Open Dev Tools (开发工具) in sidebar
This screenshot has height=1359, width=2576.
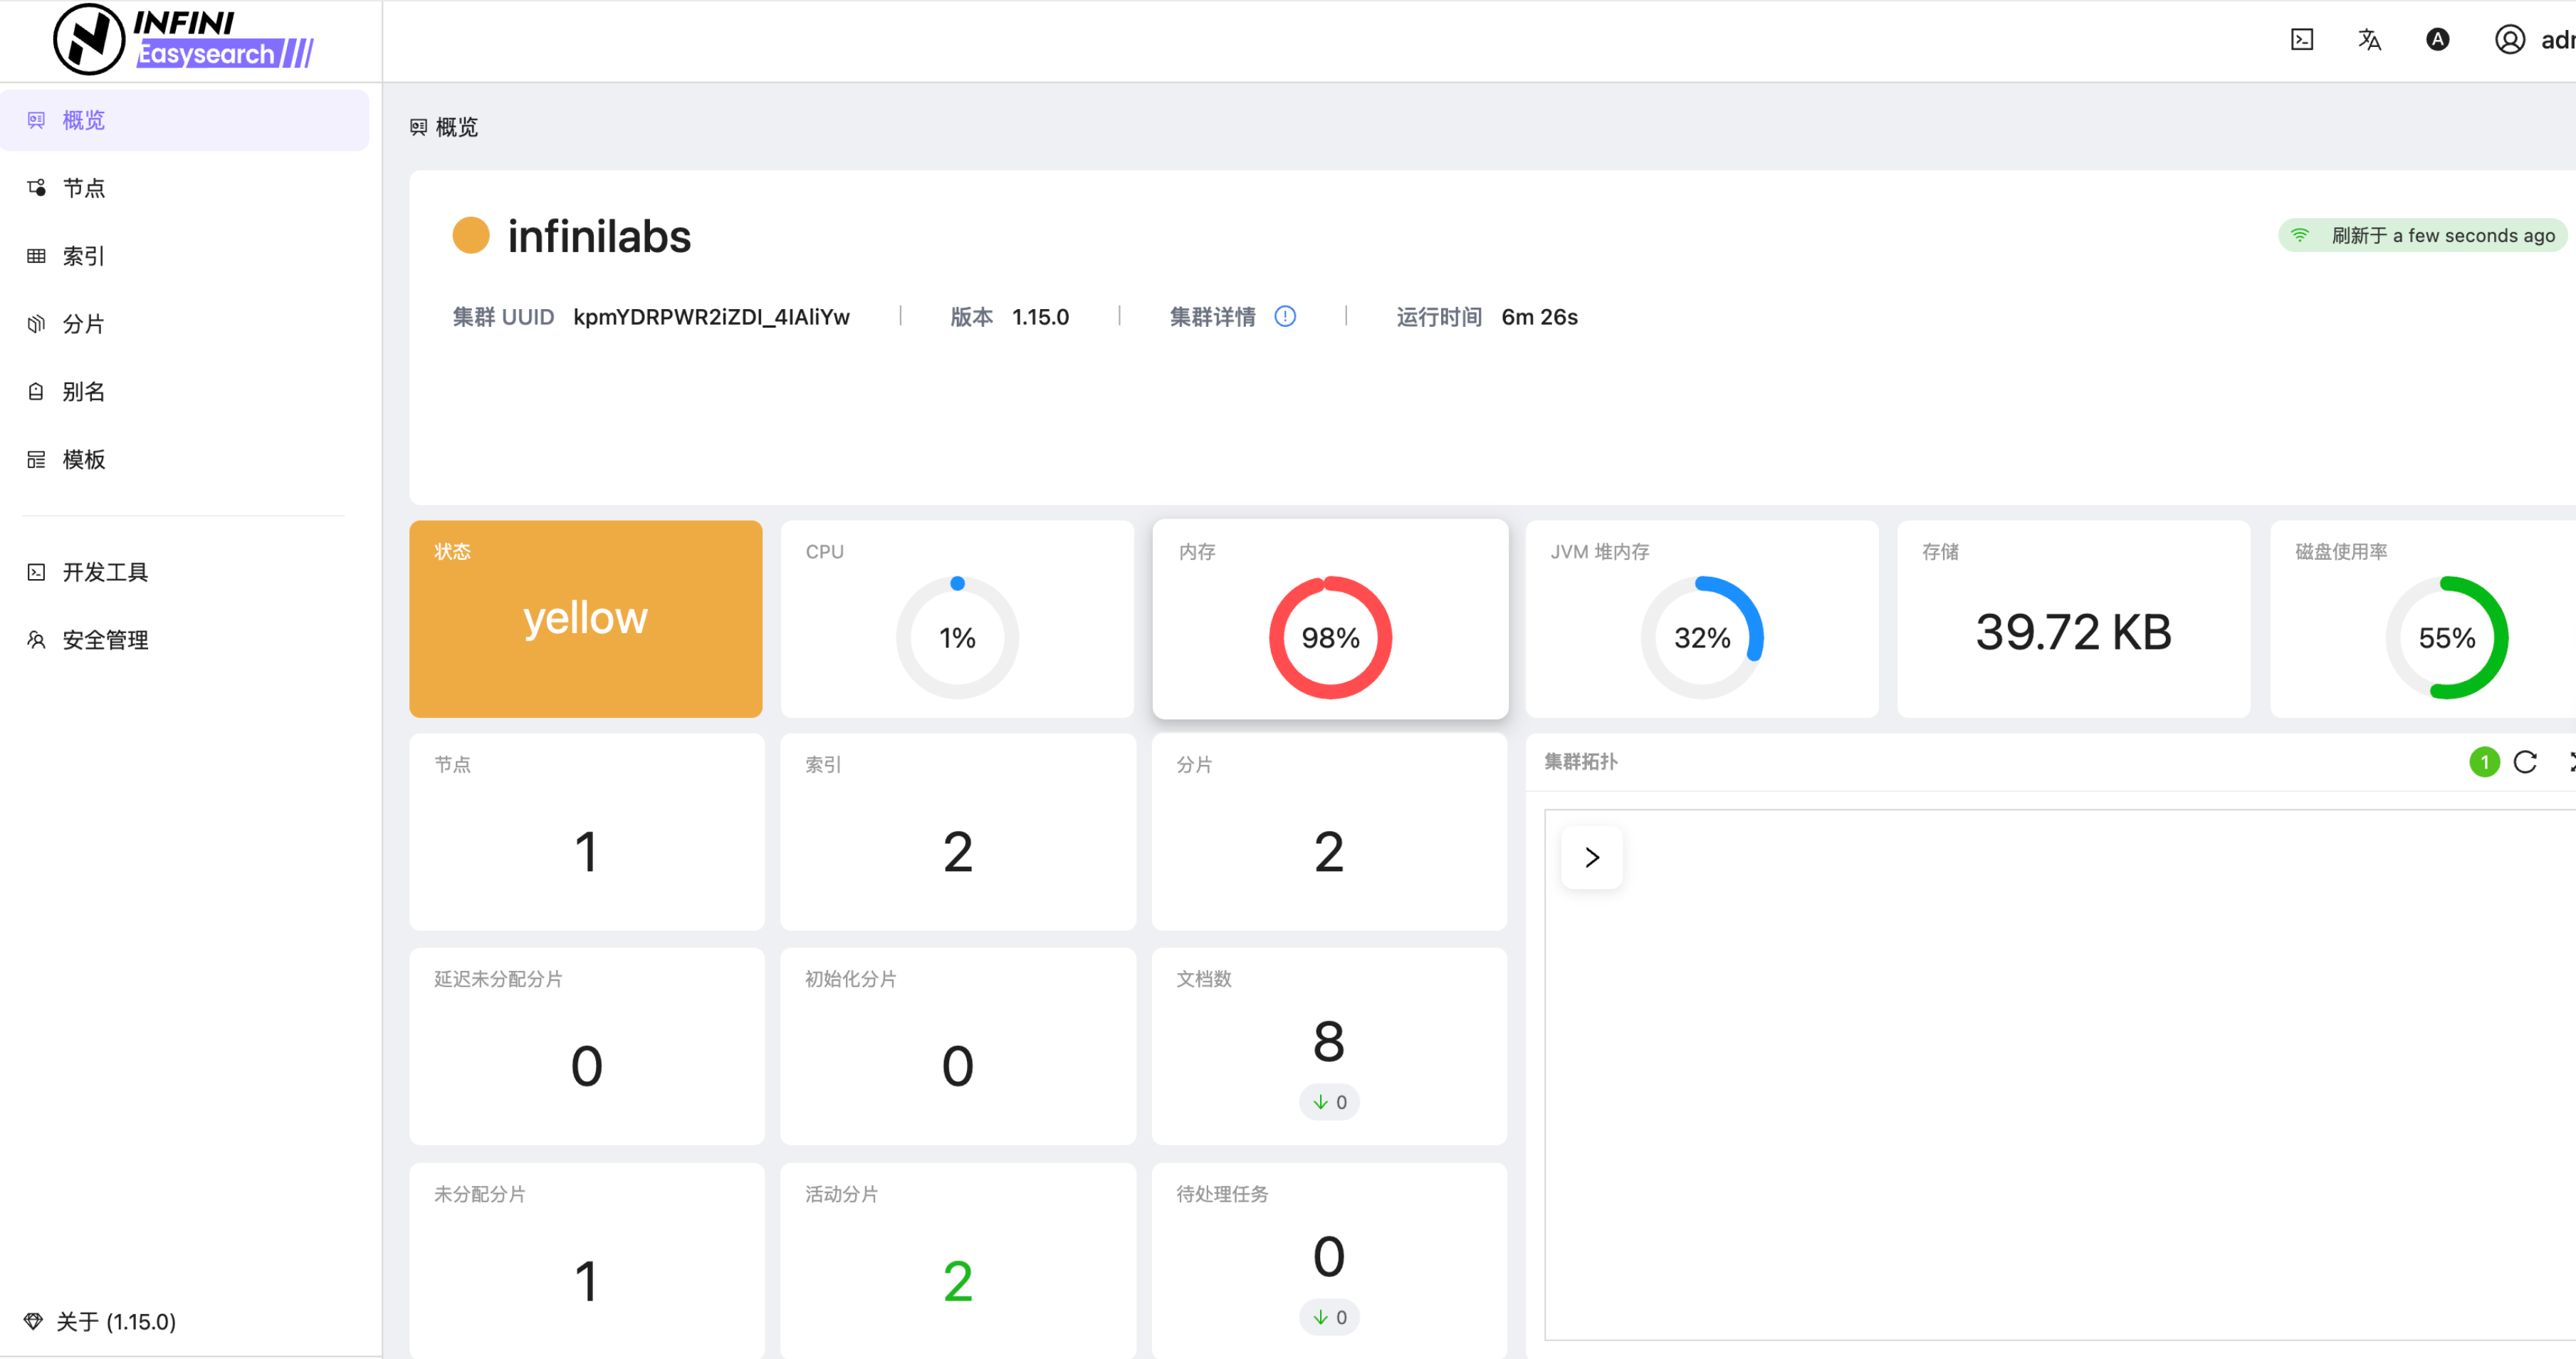click(x=105, y=573)
